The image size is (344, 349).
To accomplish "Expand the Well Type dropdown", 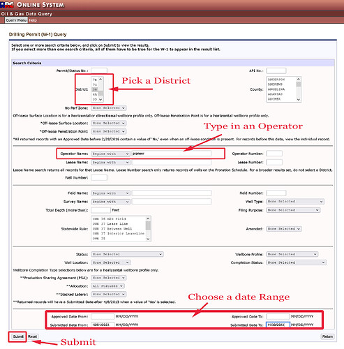I will [295, 202].
